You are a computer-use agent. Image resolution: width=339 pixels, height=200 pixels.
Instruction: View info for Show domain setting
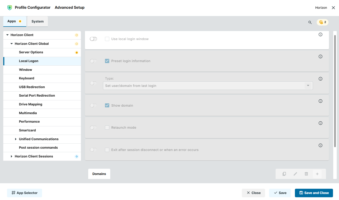pos(320,101)
